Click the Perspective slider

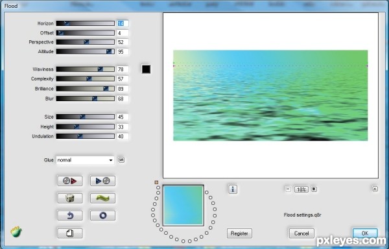click(x=86, y=42)
